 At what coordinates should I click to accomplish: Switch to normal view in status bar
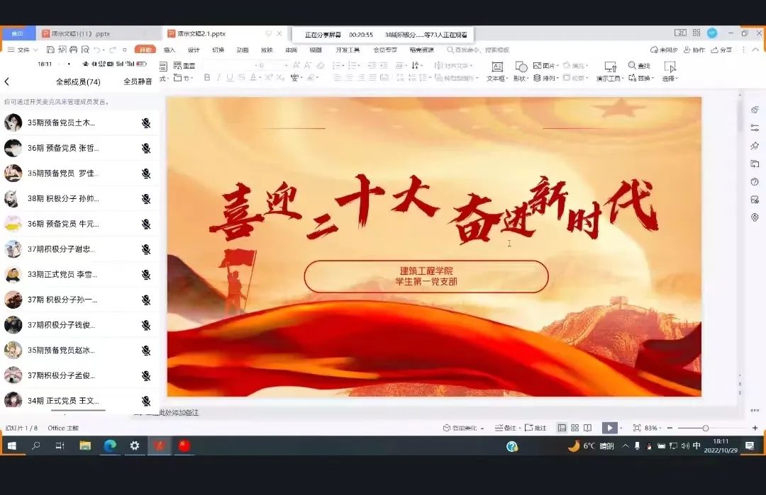[562, 428]
